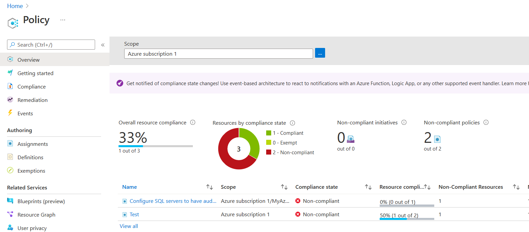
Task: Click the Assignments icon in Authoring
Action: (x=10, y=143)
